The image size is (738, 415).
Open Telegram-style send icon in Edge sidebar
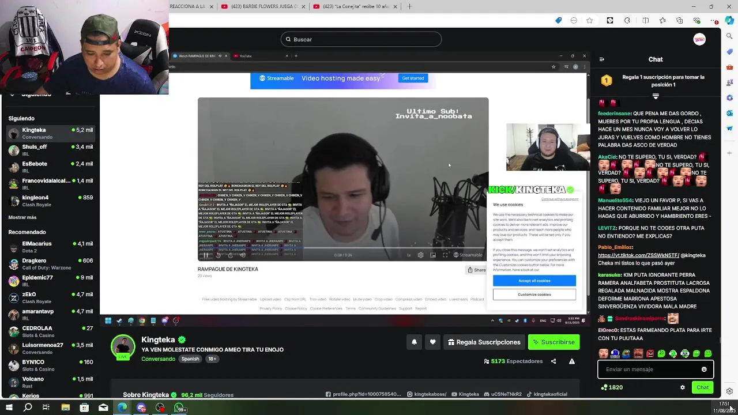point(729,129)
